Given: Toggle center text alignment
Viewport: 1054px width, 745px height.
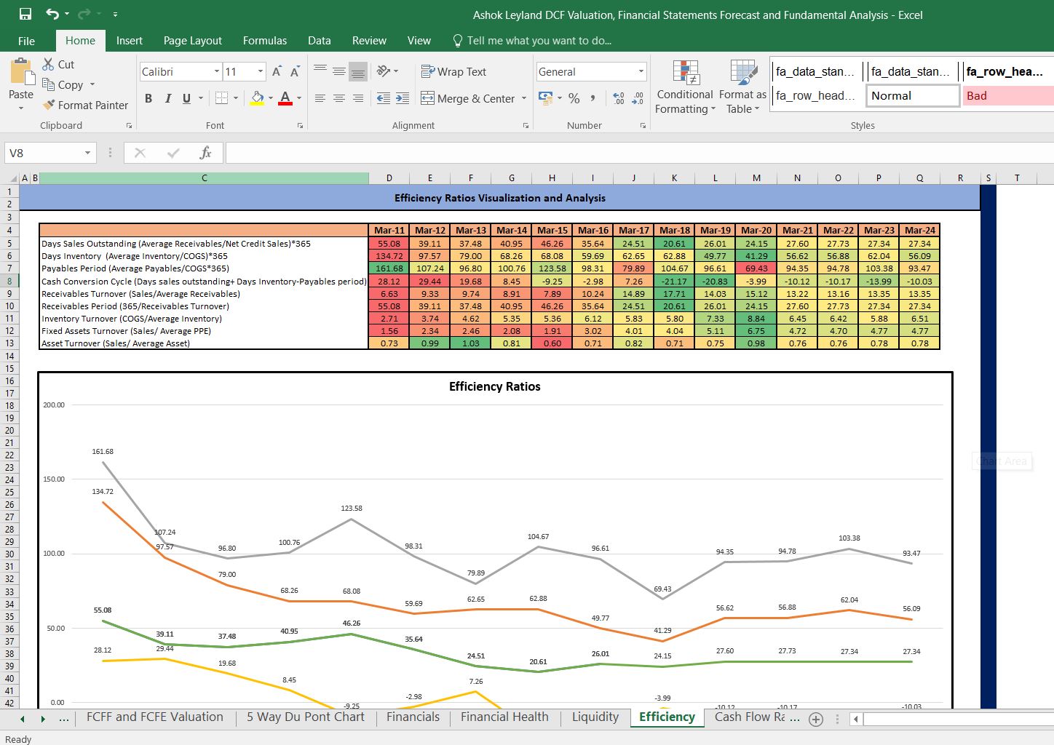Looking at the screenshot, I should click(x=339, y=98).
